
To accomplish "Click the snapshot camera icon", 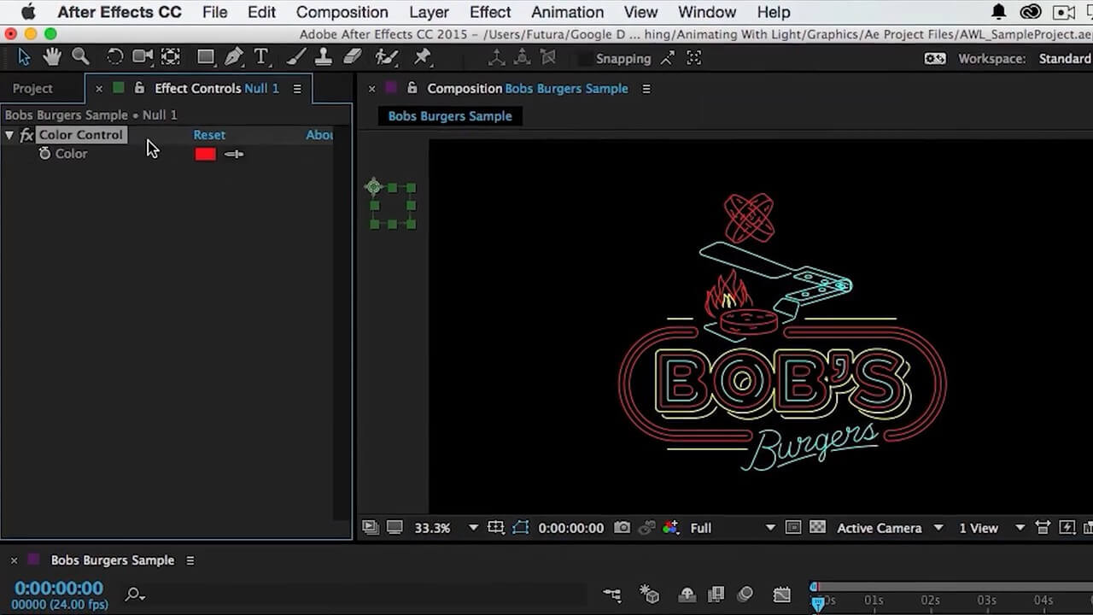I will click(622, 528).
